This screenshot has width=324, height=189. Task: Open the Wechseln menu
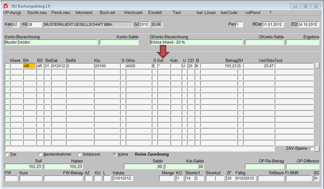[x=133, y=12]
